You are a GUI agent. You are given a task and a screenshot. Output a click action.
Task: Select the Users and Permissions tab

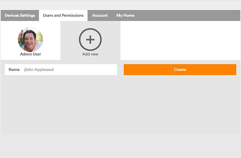click(63, 15)
